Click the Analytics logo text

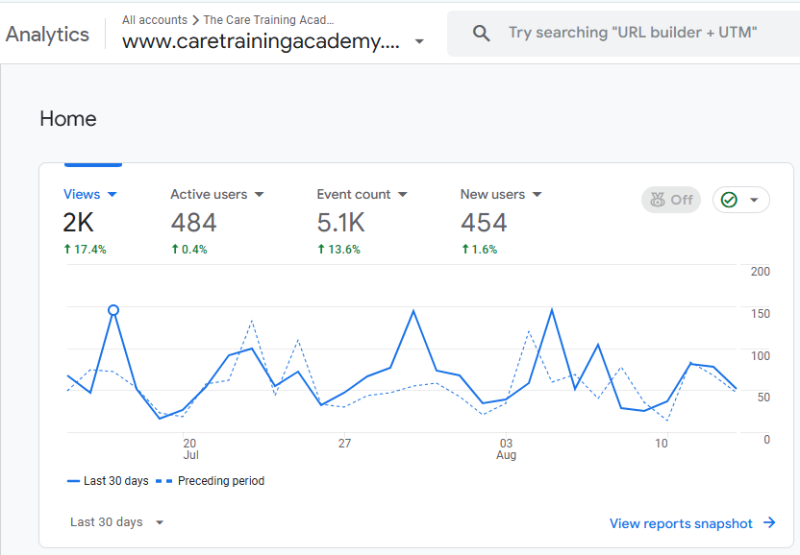47,35
